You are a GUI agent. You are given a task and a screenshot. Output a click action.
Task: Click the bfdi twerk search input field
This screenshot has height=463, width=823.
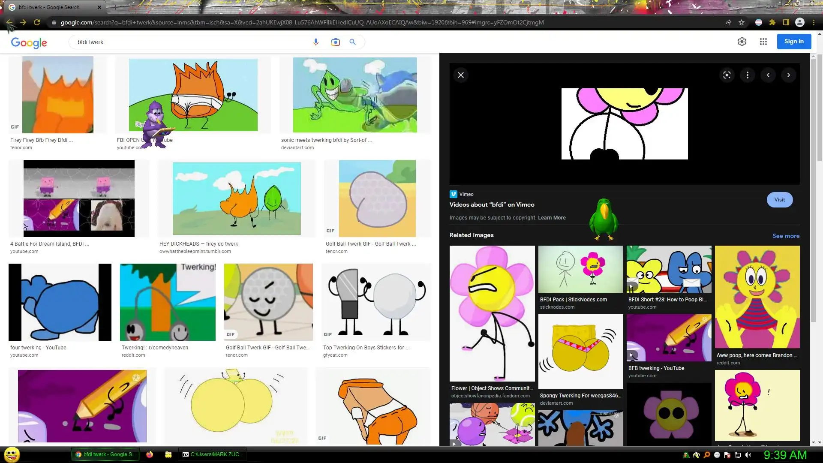tap(189, 42)
